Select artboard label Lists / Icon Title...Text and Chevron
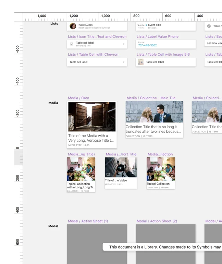The width and height of the screenshot is (222, 264). (x=97, y=36)
